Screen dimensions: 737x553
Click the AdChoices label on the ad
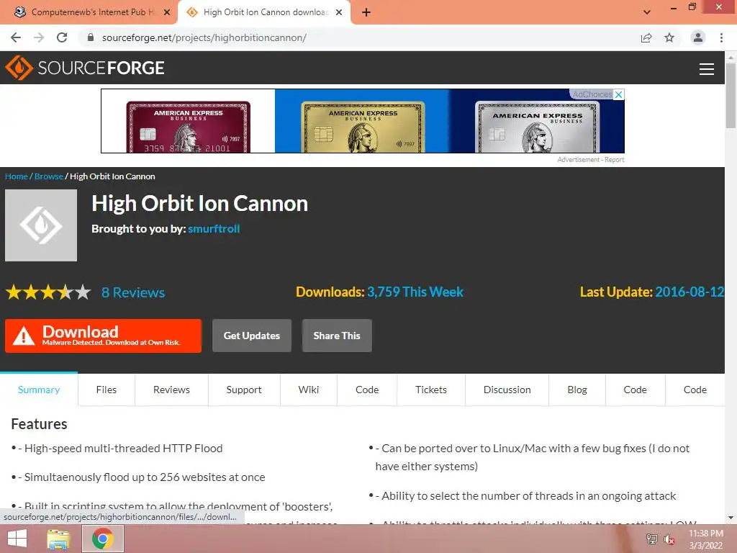[592, 94]
